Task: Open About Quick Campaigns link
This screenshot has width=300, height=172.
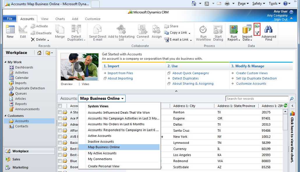Action: point(190,73)
